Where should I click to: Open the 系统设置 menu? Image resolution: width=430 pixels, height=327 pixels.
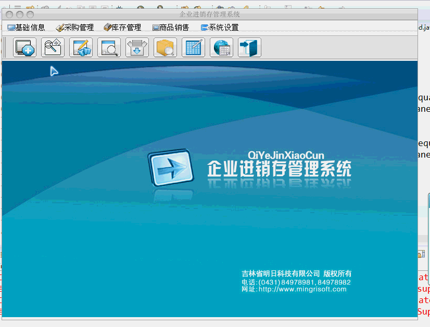pyautogui.click(x=220, y=28)
